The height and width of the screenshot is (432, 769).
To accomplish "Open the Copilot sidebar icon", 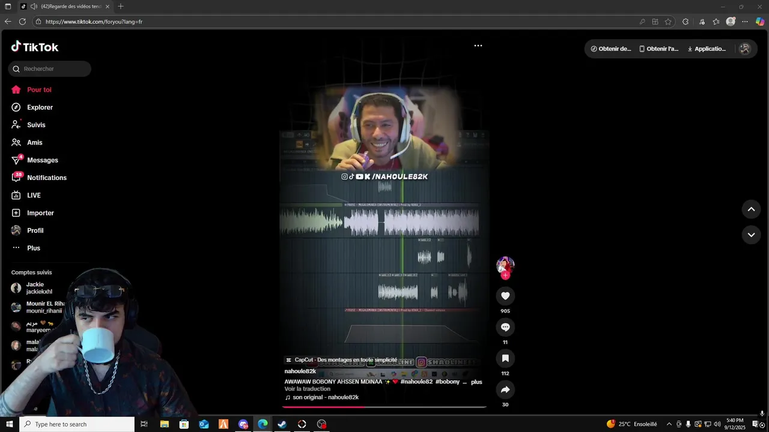I will (760, 22).
